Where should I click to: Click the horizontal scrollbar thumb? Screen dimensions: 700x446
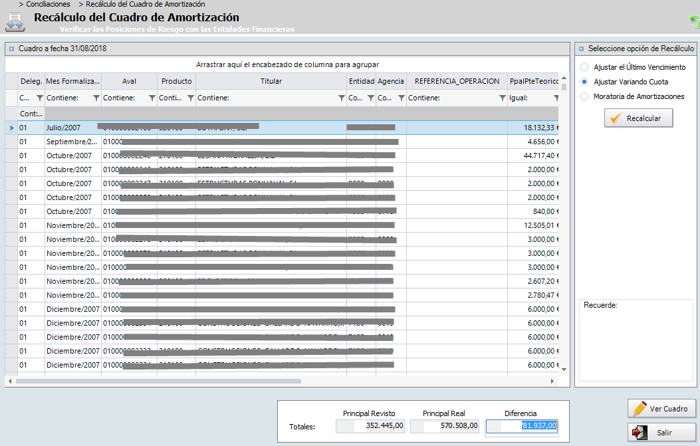coord(158,382)
